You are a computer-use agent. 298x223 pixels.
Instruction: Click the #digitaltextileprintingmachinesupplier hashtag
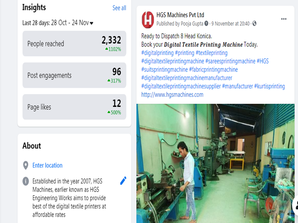(x=181, y=86)
